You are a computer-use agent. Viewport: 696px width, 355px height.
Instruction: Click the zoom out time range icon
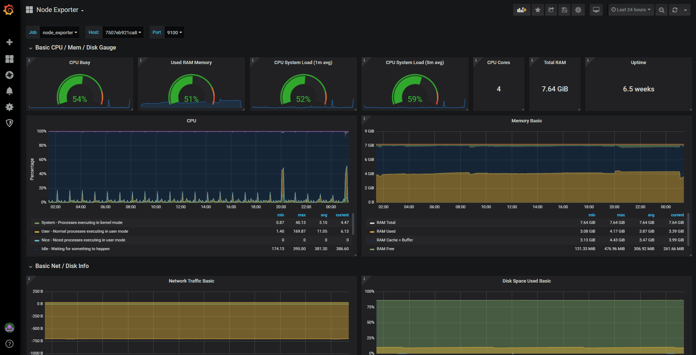pyautogui.click(x=661, y=10)
